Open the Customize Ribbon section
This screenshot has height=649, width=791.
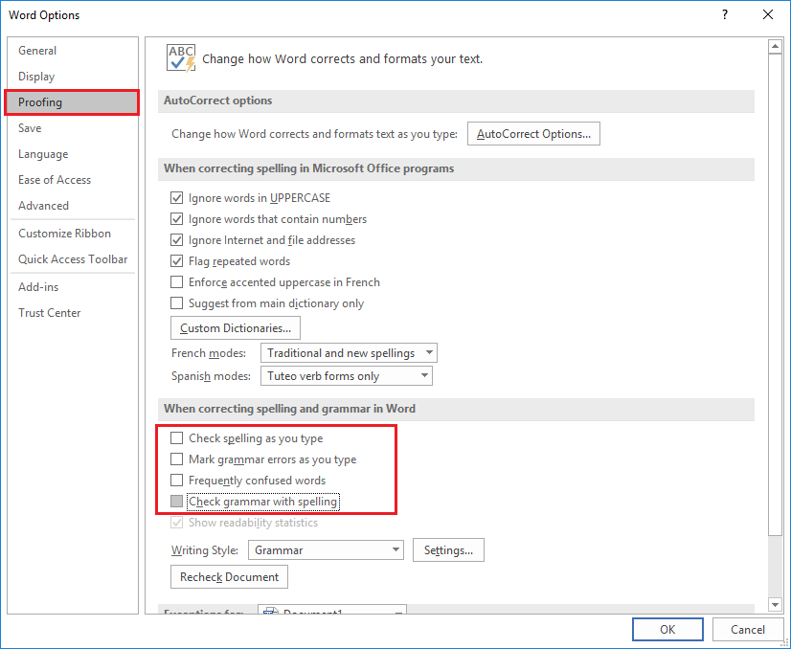64,234
